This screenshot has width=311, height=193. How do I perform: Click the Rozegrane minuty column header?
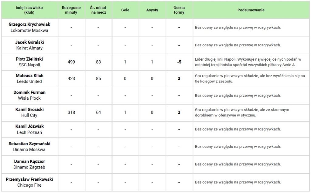pos(71,10)
